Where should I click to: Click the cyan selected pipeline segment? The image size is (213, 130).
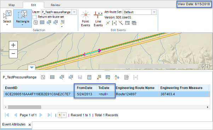(92, 53)
